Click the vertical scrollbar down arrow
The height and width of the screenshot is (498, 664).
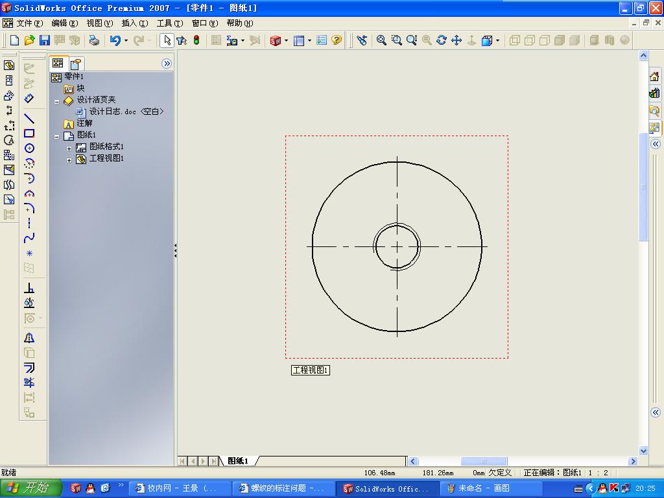pos(643,451)
